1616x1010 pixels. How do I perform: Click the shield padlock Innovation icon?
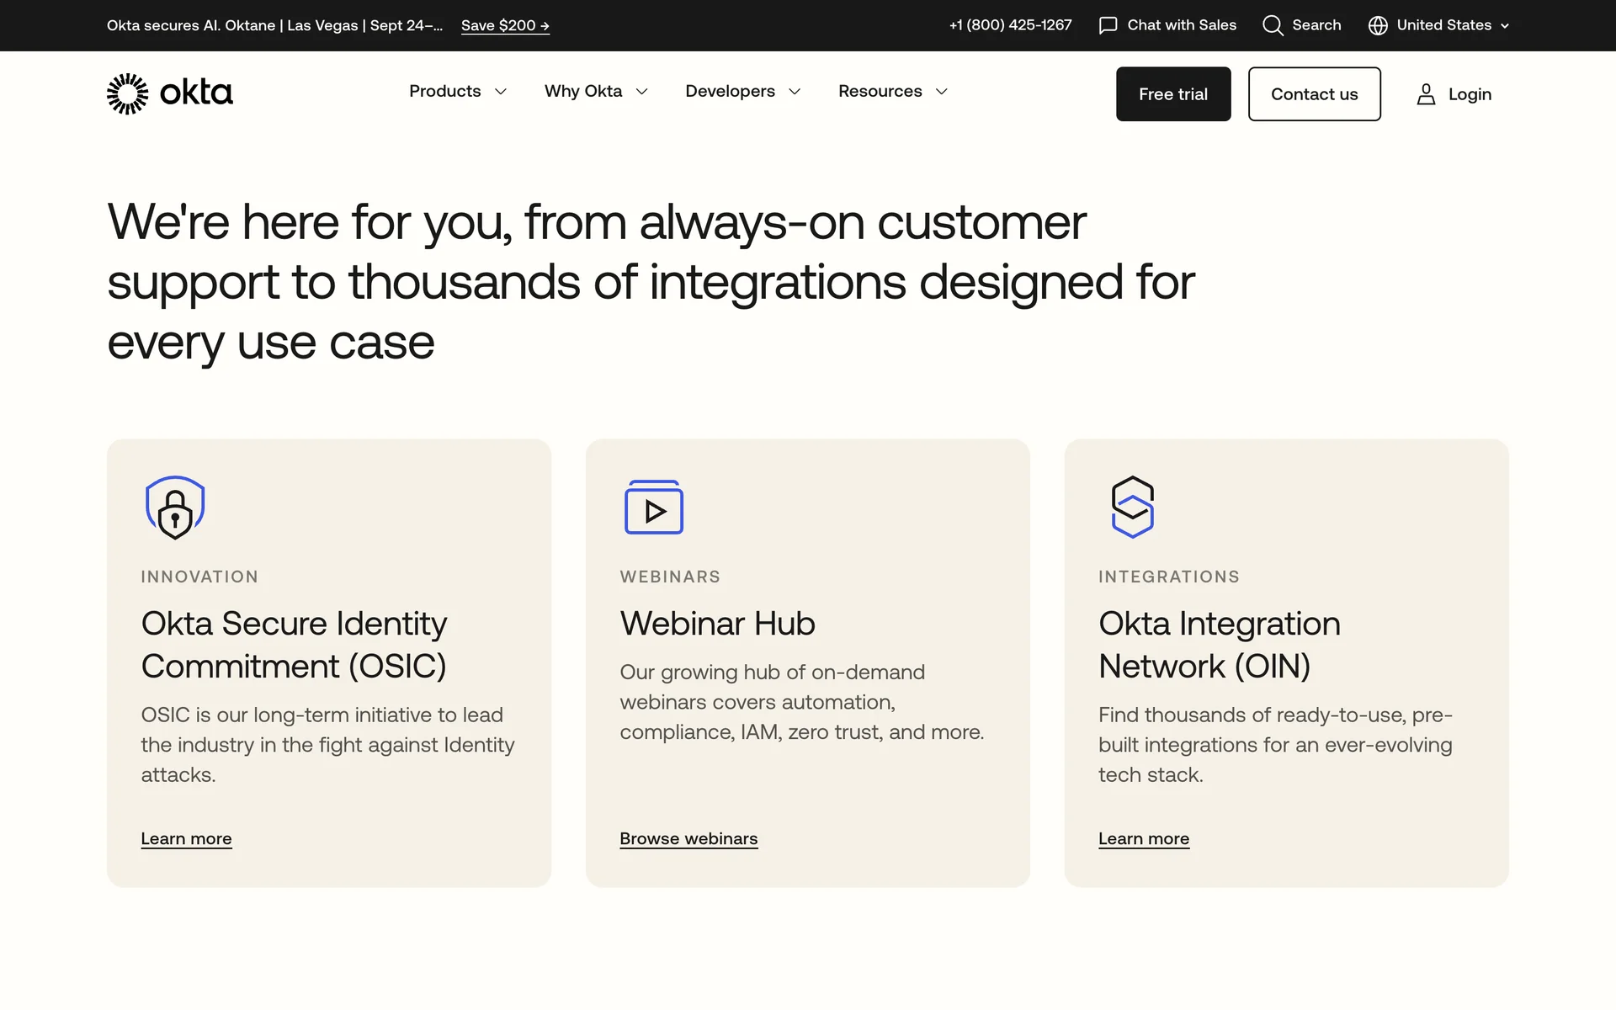pyautogui.click(x=175, y=508)
